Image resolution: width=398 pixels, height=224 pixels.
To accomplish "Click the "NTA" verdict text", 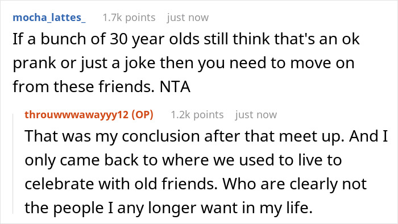I will [x=175, y=87].
